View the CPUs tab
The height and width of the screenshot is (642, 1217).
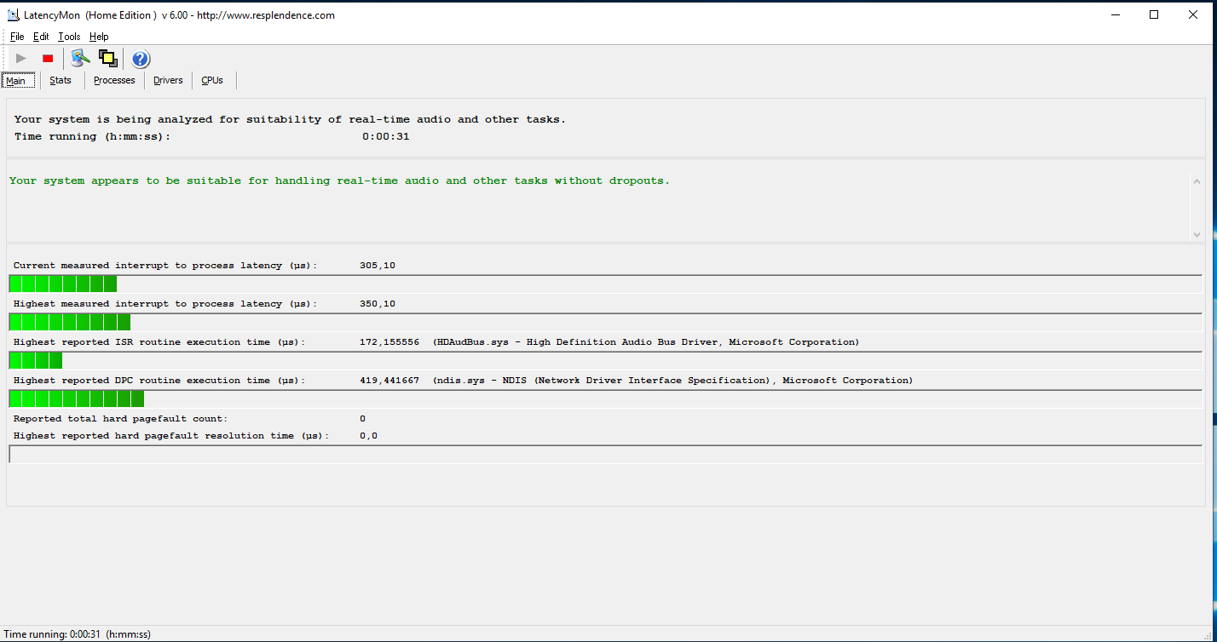click(x=212, y=81)
